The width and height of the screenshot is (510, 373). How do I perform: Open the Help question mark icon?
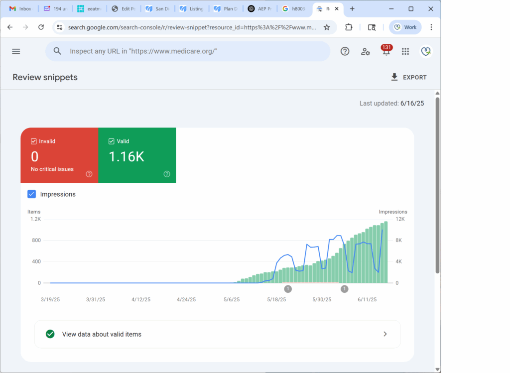[x=345, y=51]
